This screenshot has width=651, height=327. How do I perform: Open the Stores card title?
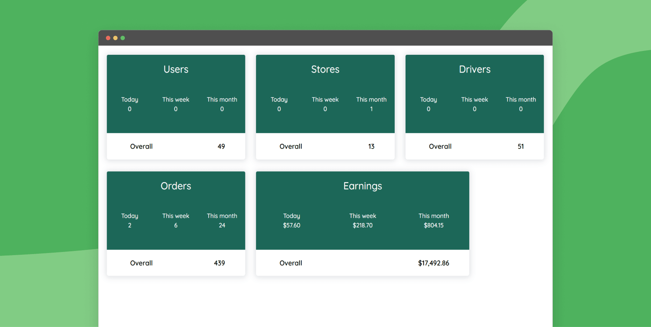coord(325,69)
